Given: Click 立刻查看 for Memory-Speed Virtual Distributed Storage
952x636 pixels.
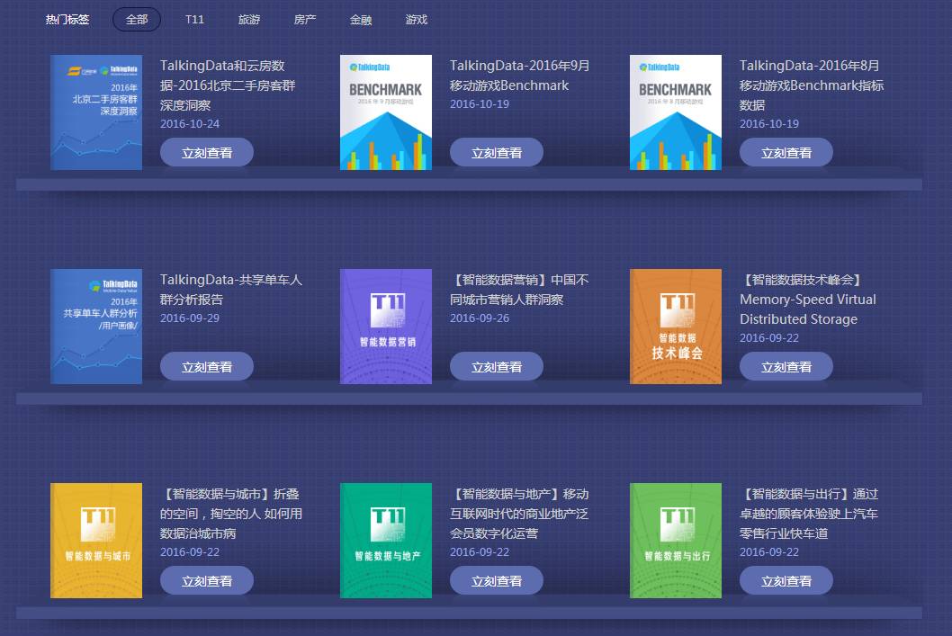Looking at the screenshot, I should point(786,366).
